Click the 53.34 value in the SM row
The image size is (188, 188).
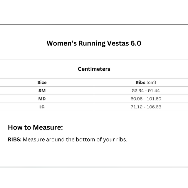pyautogui.click(x=138, y=91)
